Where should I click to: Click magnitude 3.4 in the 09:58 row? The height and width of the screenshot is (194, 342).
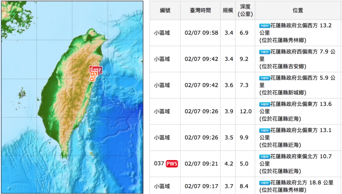[229, 33]
